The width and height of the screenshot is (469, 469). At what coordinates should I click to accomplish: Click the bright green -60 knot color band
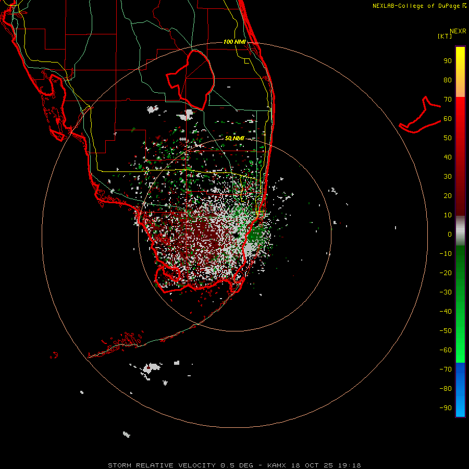(460, 351)
